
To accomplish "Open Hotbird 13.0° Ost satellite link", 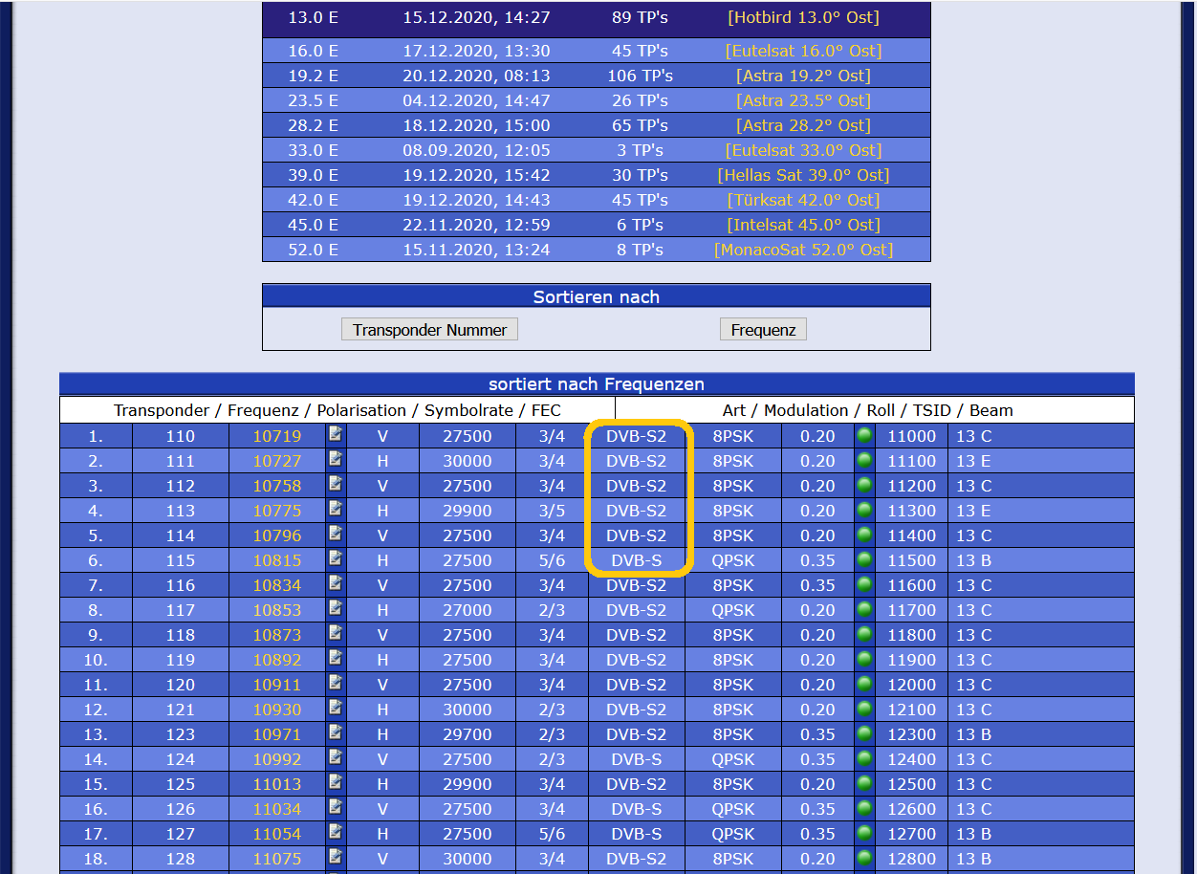I will click(803, 17).
